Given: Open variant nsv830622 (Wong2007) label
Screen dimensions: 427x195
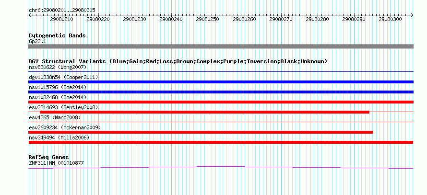Looking at the screenshot, I should coord(58,67).
